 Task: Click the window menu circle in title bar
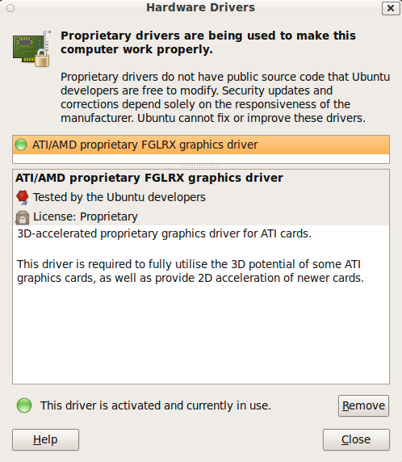coord(10,8)
